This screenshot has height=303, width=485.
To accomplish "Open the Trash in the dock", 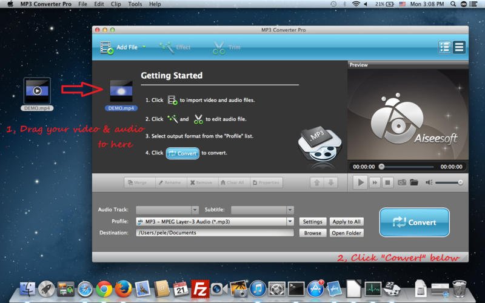I will pyautogui.click(x=459, y=288).
